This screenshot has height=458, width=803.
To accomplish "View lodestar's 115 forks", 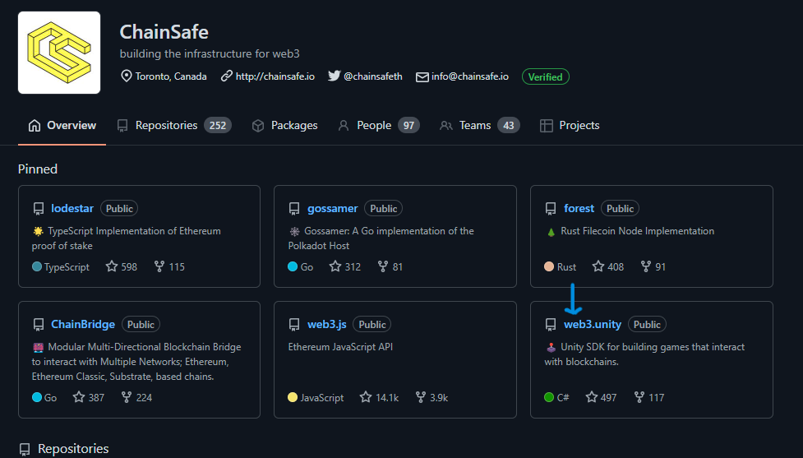I will 169,267.
